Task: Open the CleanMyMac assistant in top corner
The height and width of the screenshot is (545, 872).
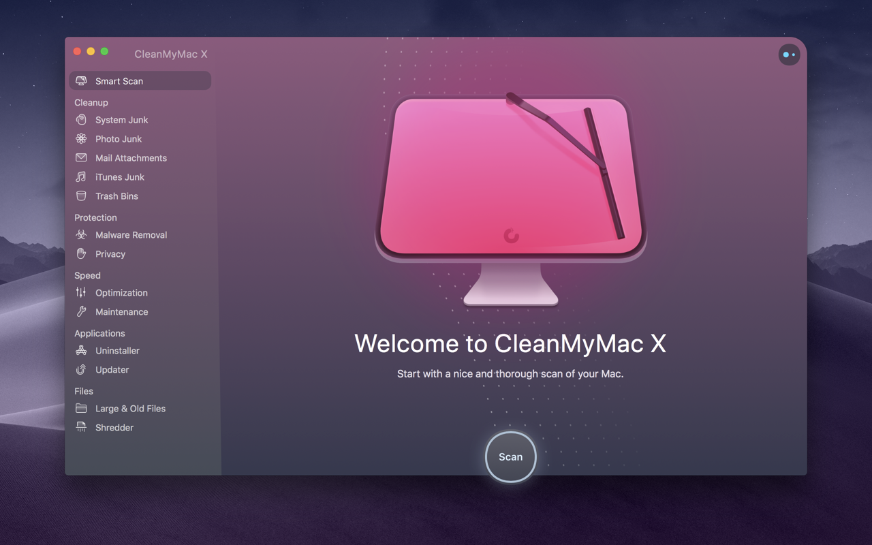Action: pyautogui.click(x=789, y=54)
